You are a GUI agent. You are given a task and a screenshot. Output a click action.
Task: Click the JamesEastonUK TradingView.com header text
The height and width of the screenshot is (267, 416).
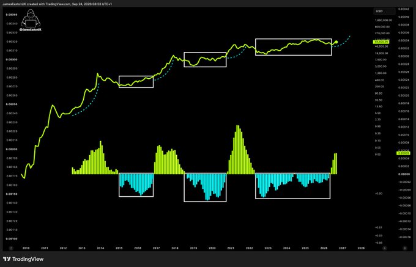coord(57,4)
